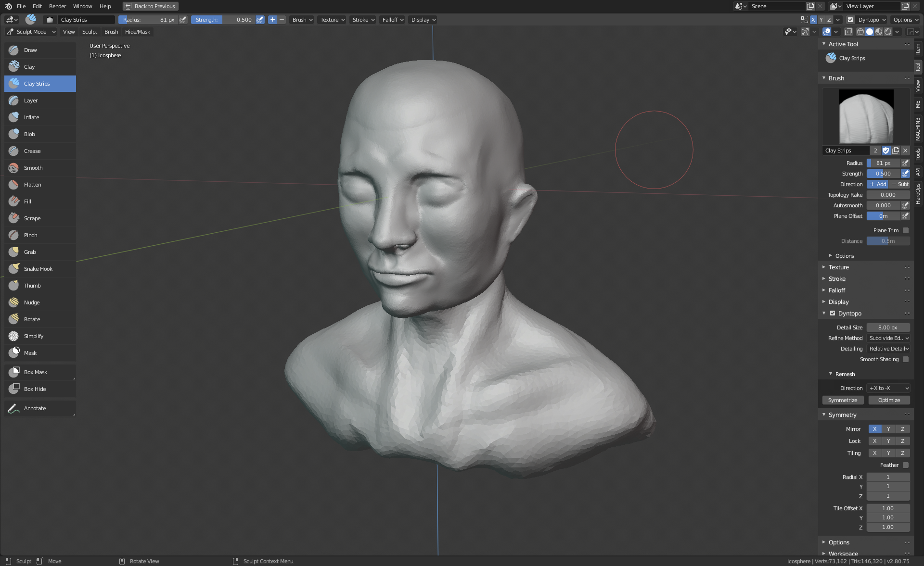The image size is (924, 566).
Task: Expand the Falloff panel
Action: click(x=836, y=290)
